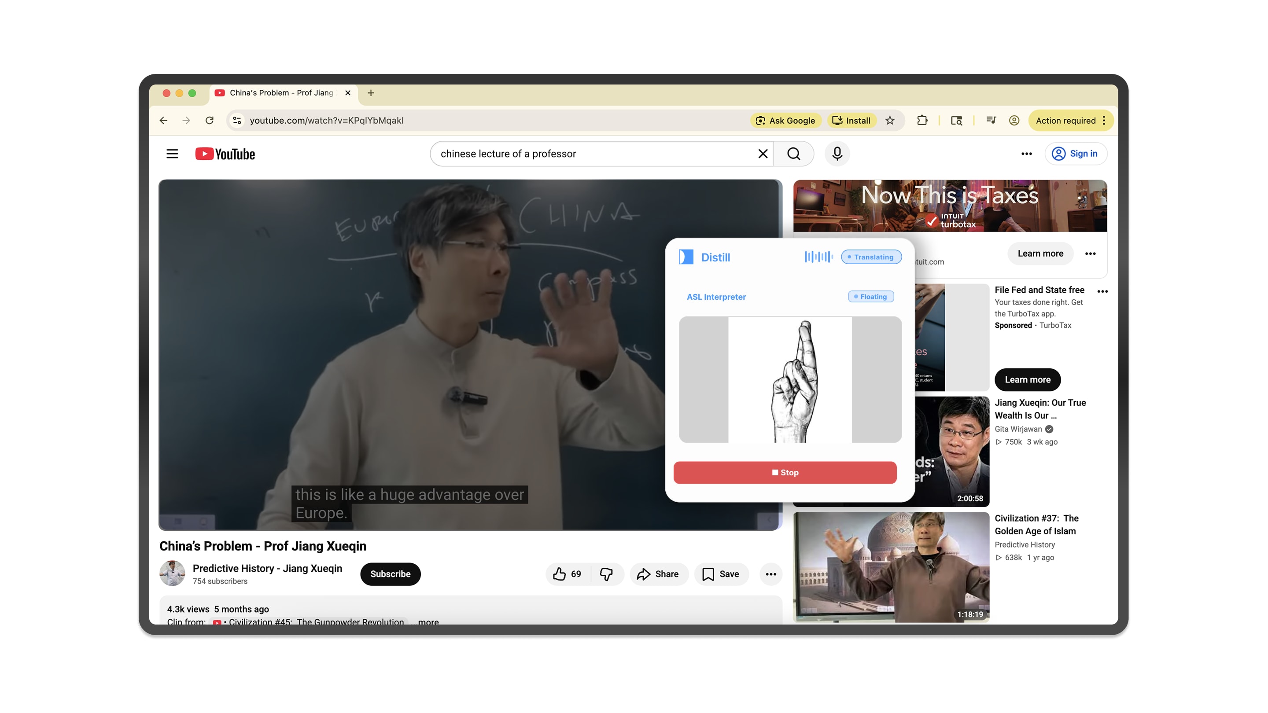View site information icon in address bar
The height and width of the screenshot is (713, 1268).
tap(237, 121)
